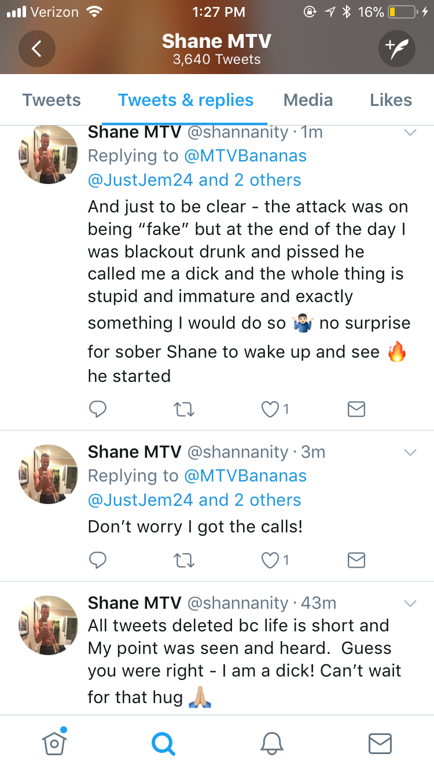Reply to the 'Don't worry I got the calls!' tweet
Screen dimensions: 434x772
(98, 560)
